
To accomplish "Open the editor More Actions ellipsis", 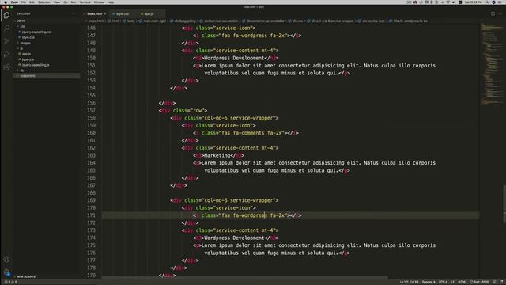I will pyautogui.click(x=500, y=13).
